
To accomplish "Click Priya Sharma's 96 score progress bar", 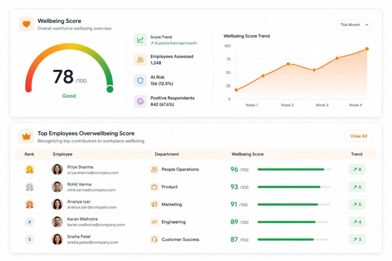I will (x=294, y=169).
